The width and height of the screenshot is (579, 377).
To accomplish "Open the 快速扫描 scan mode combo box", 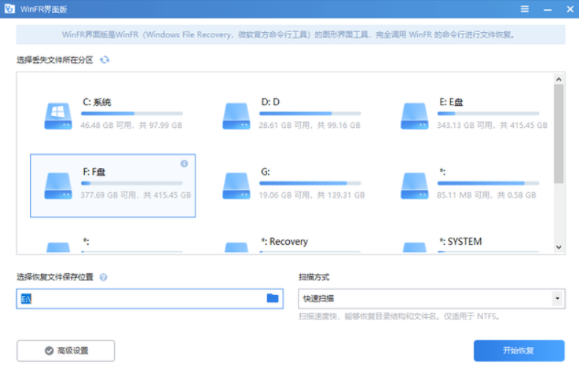I will 432,299.
